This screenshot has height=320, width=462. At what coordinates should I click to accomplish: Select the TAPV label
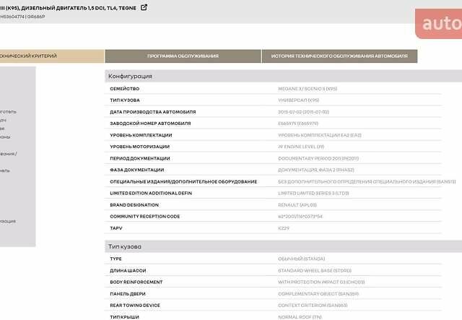click(116, 228)
